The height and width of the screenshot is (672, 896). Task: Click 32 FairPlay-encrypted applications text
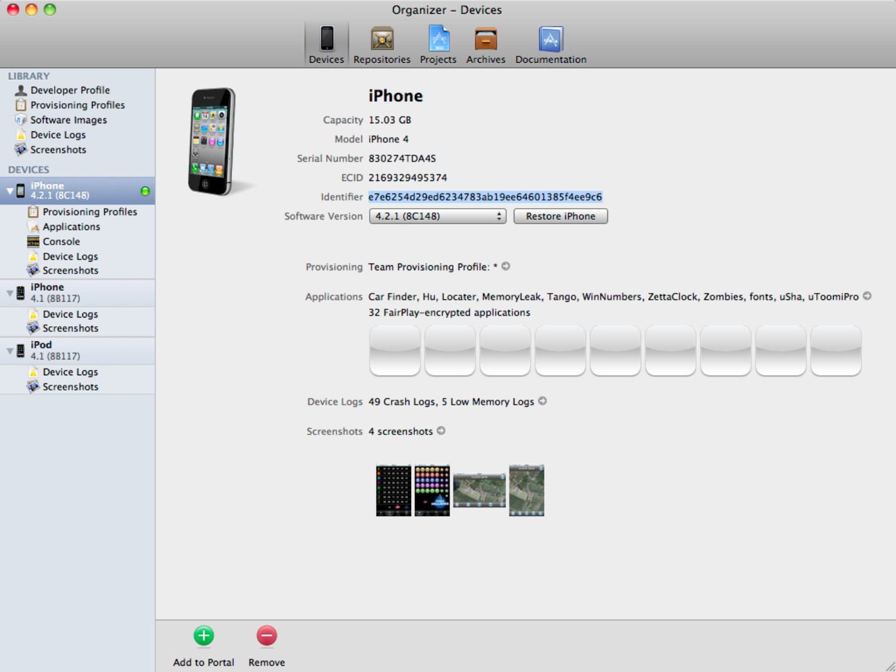pos(449,312)
